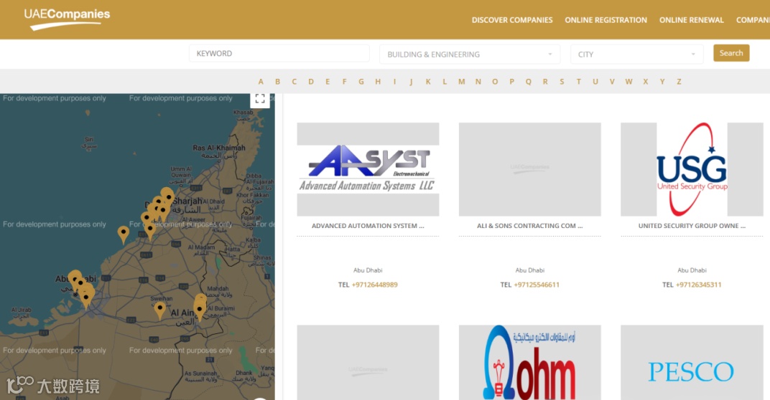Filter companies by letter A
Screen dimensions: 770x400
tap(261, 82)
